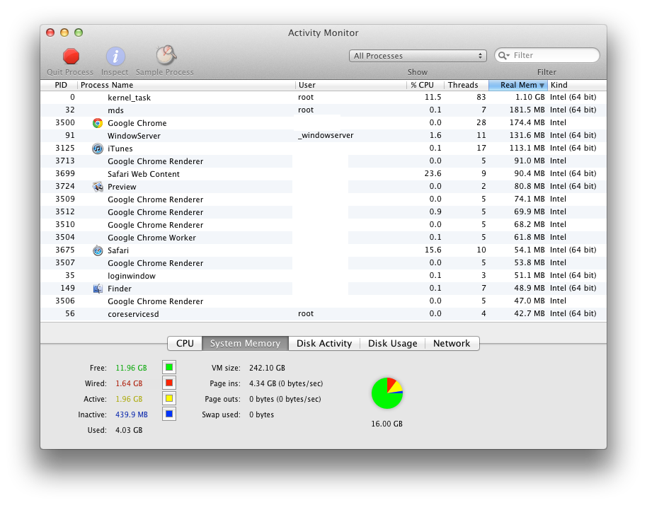Click the magnifier icon in Filter field
The height and width of the screenshot is (505, 647).
(503, 56)
